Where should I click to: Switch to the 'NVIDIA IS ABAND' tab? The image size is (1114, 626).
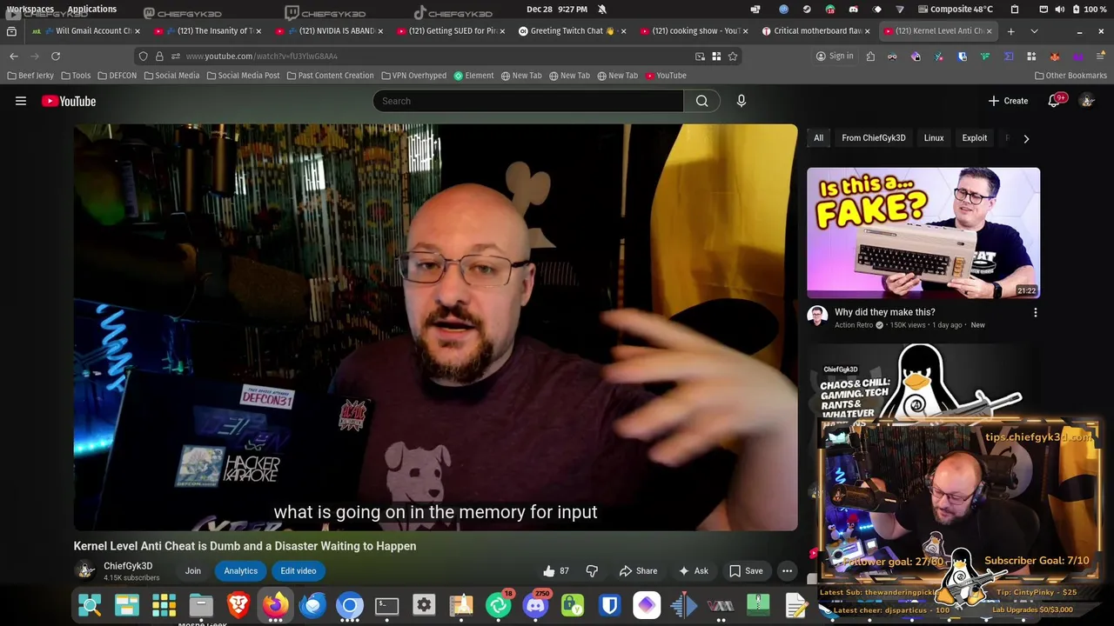pos(329,31)
